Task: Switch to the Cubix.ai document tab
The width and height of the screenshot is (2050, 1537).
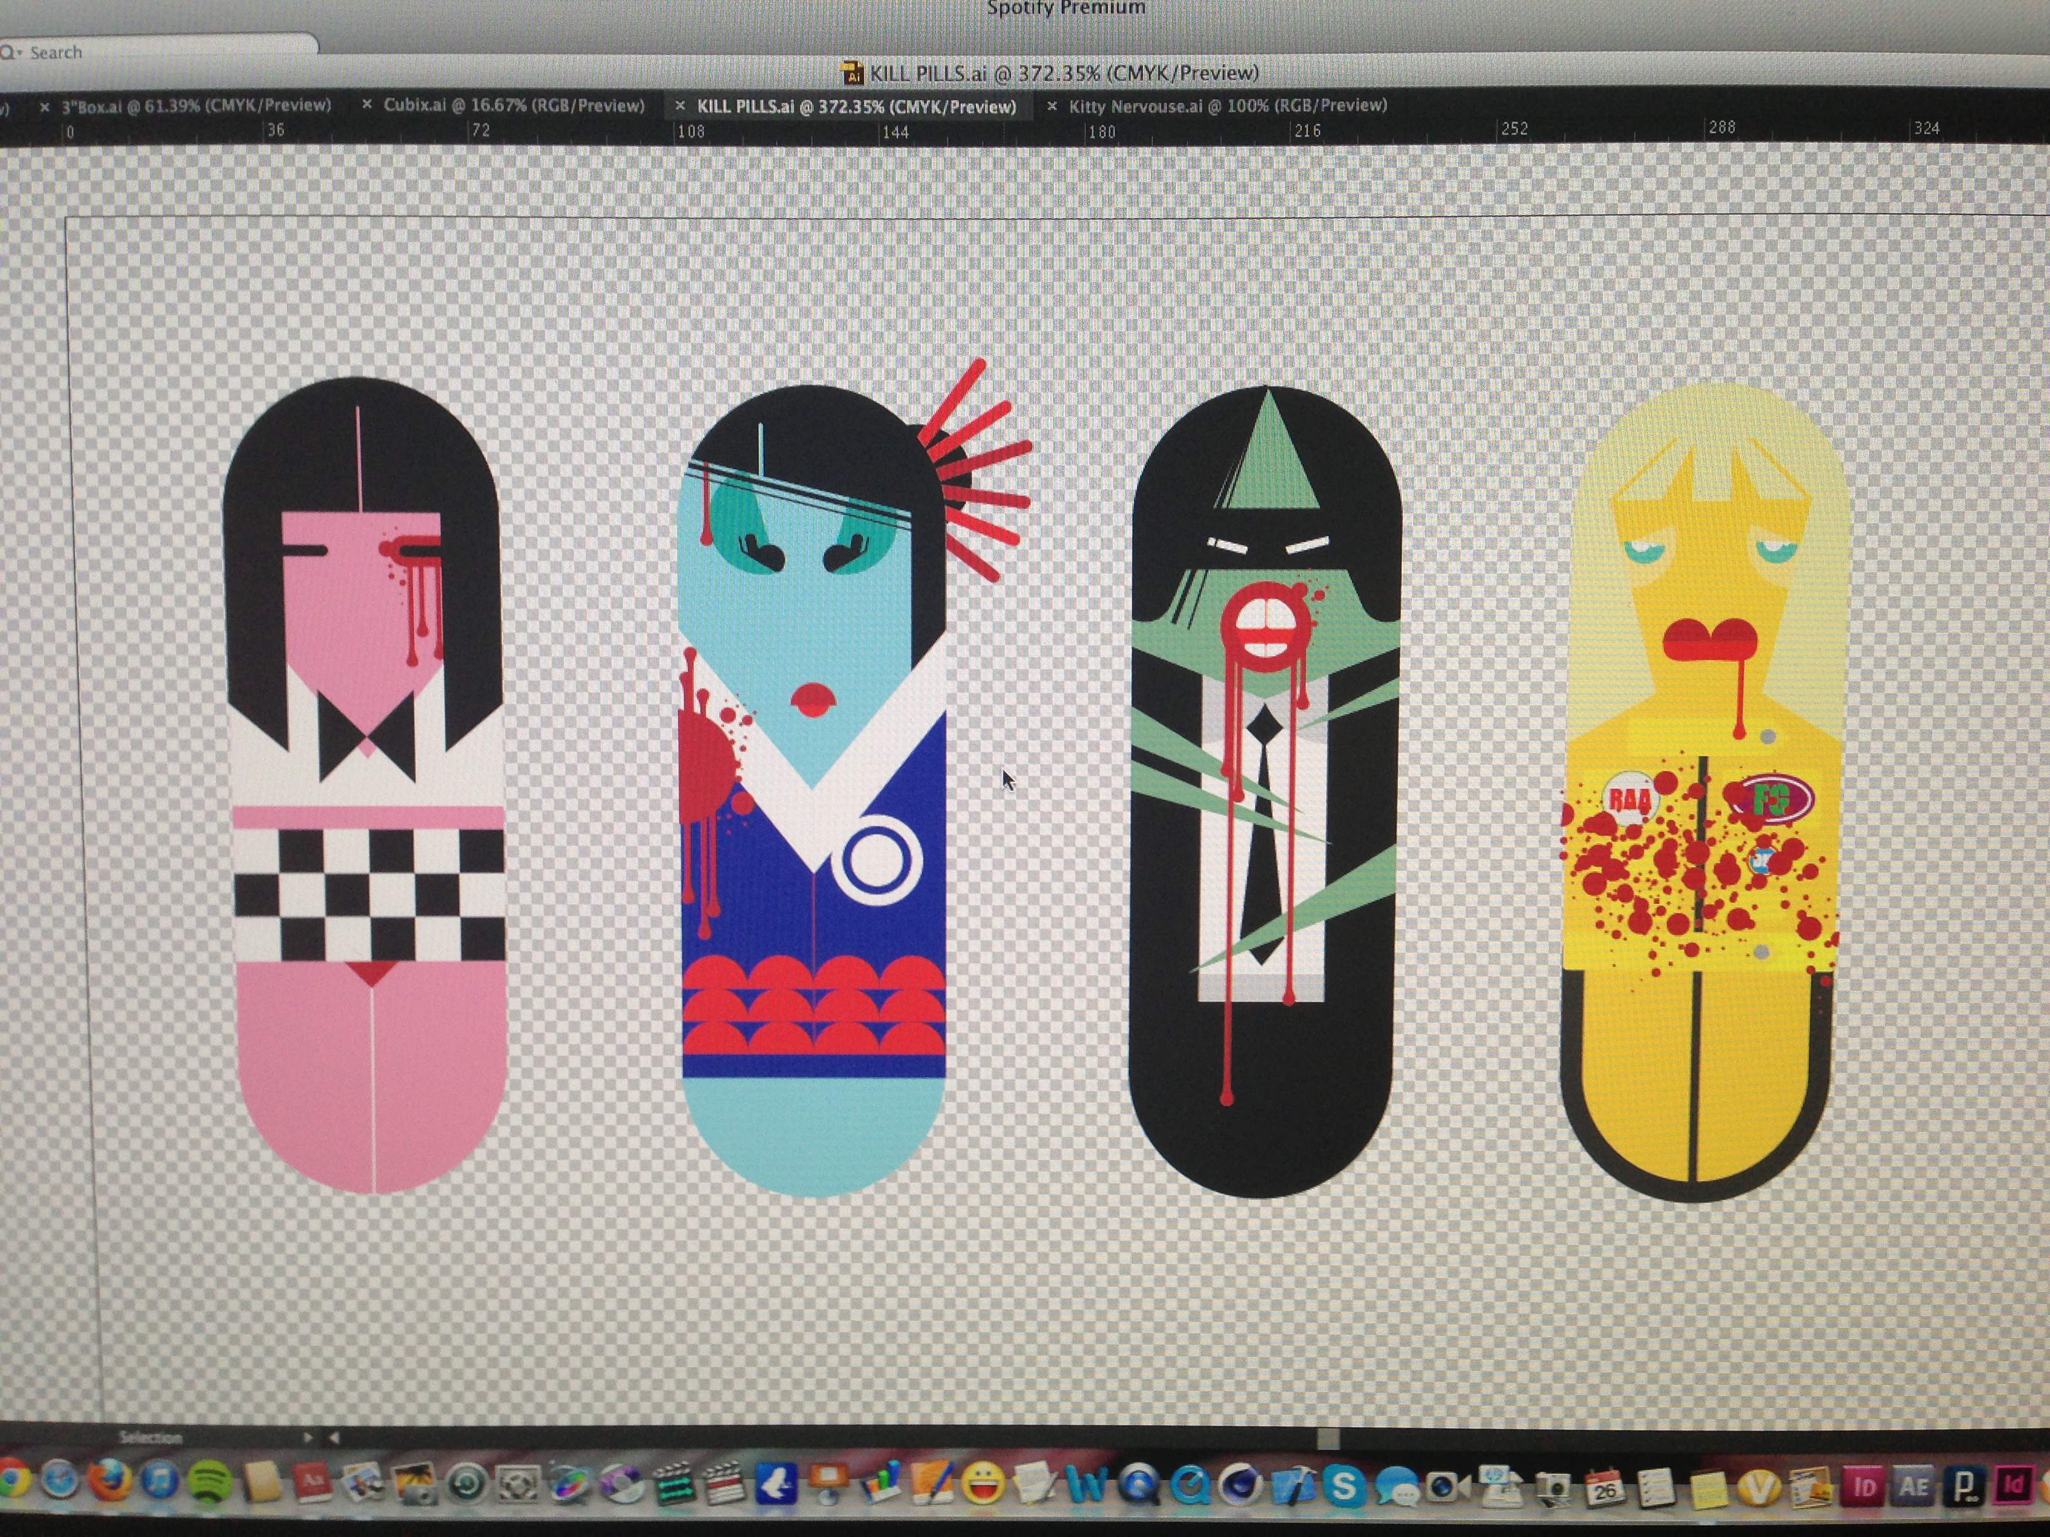Action: coord(513,105)
